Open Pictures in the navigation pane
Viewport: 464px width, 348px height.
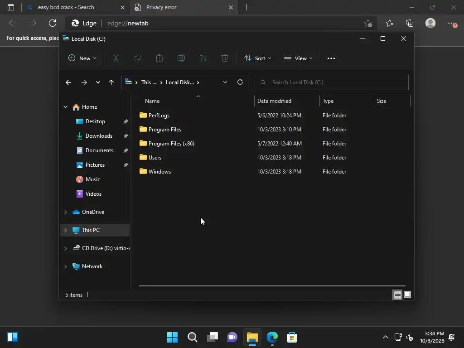[95, 165]
